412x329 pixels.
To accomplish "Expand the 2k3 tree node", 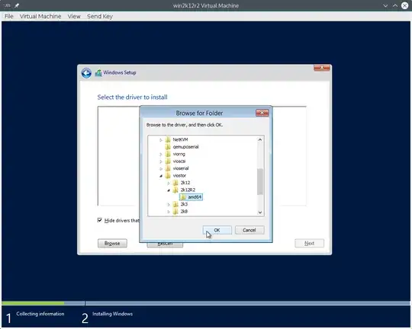I will [169, 204].
